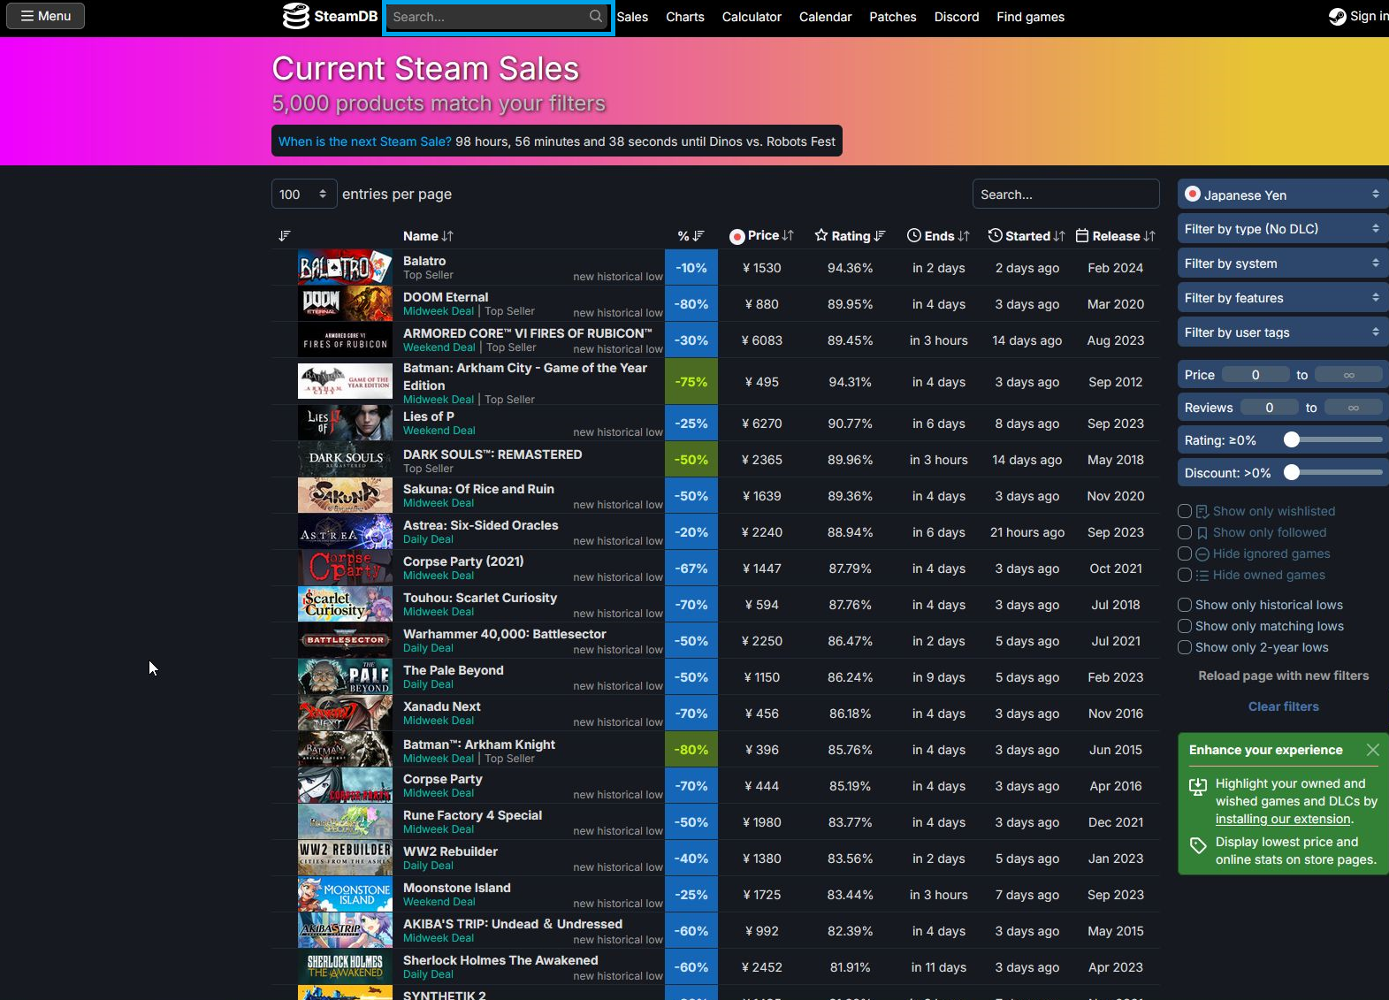1389x1000 pixels.
Task: Open Find games in top navigation
Action: [1030, 17]
